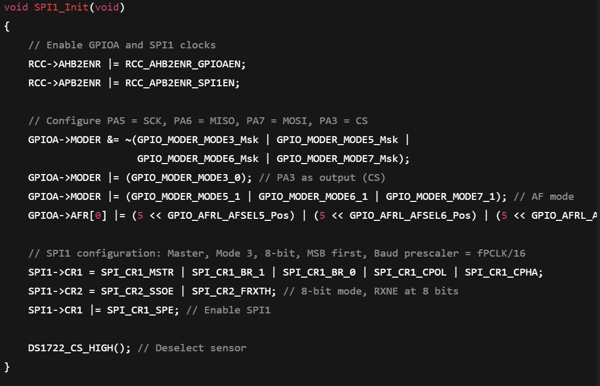
Task: Click the closing curly brace of the function
Action: 7,367
